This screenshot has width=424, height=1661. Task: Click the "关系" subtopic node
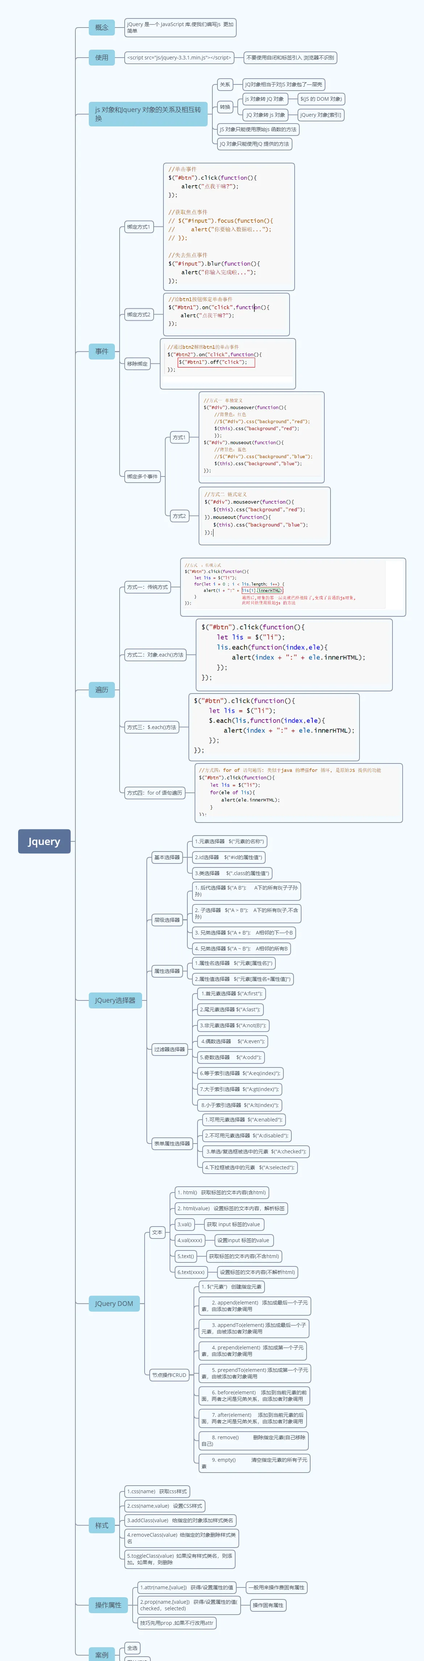coord(225,84)
